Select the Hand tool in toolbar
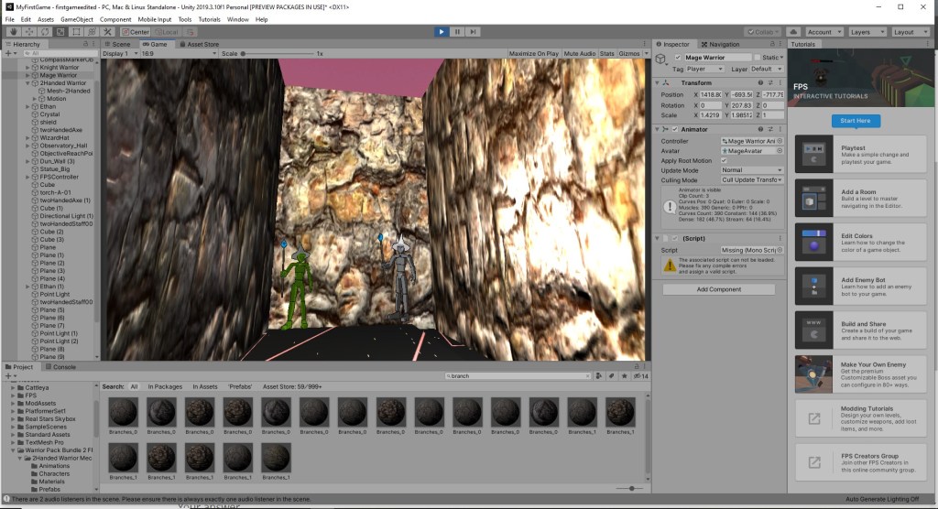Viewport: 938px width, 509px height. pyautogui.click(x=13, y=32)
